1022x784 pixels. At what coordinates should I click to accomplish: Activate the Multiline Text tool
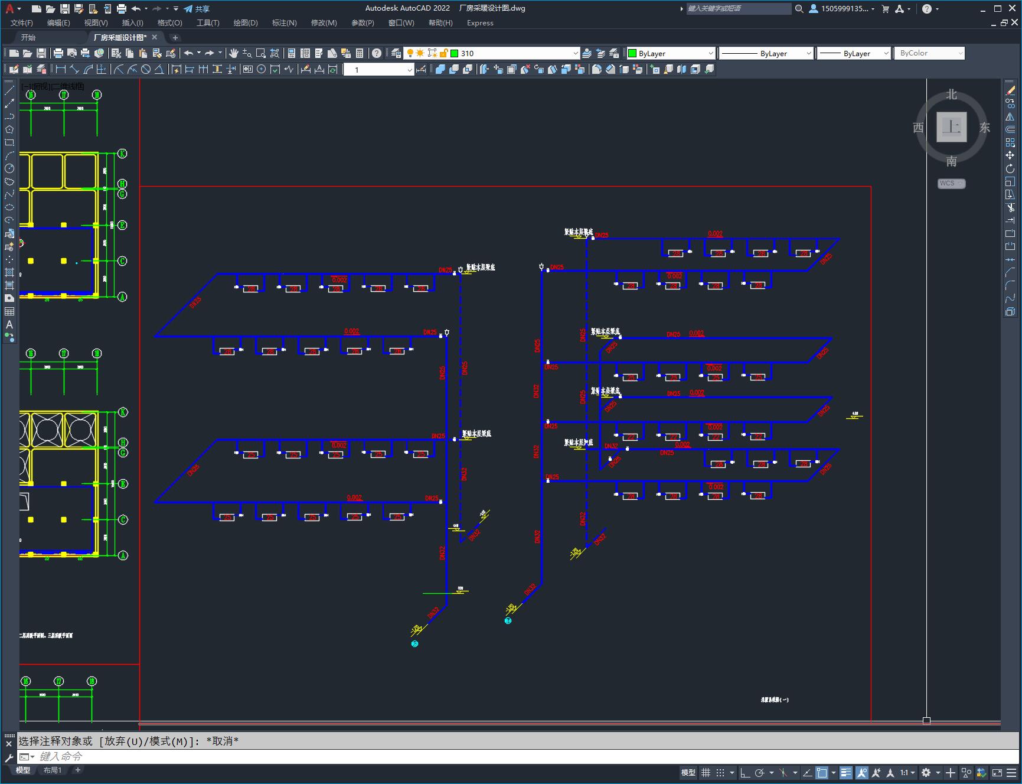click(x=9, y=324)
